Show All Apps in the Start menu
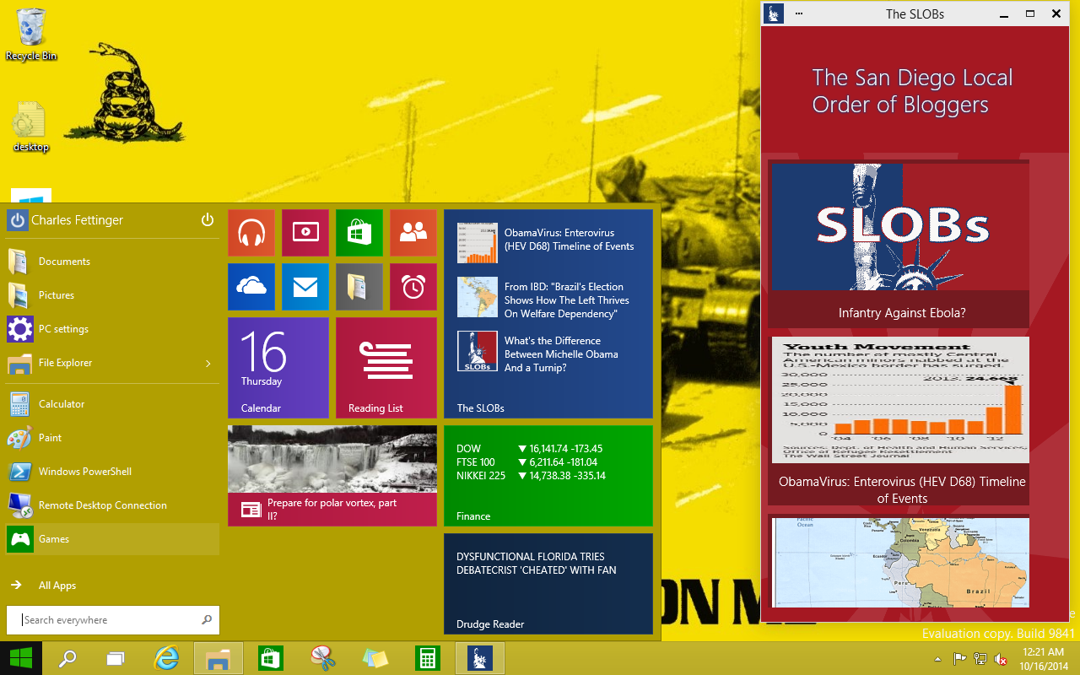This screenshot has width=1080, height=675. (x=113, y=586)
